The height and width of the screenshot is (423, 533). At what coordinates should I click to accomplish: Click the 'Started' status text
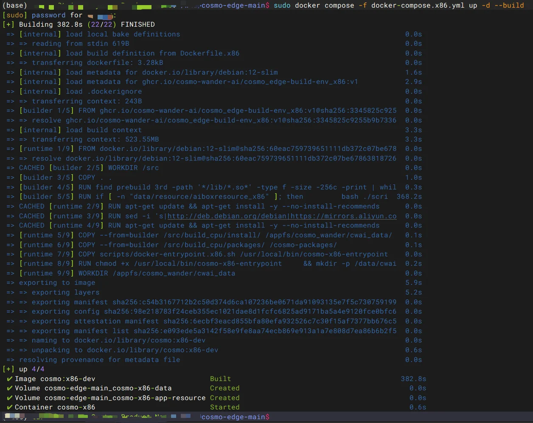coord(225,407)
